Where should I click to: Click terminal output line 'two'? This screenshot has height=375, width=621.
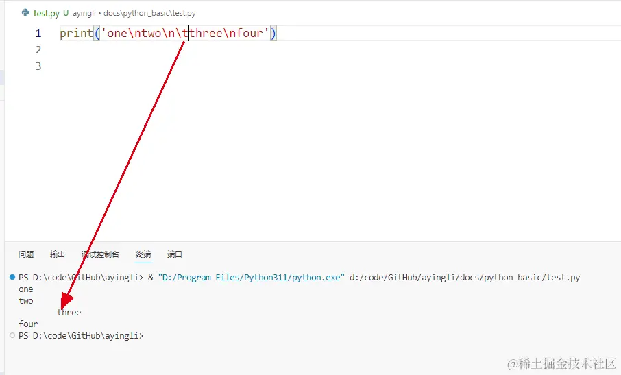coord(26,301)
